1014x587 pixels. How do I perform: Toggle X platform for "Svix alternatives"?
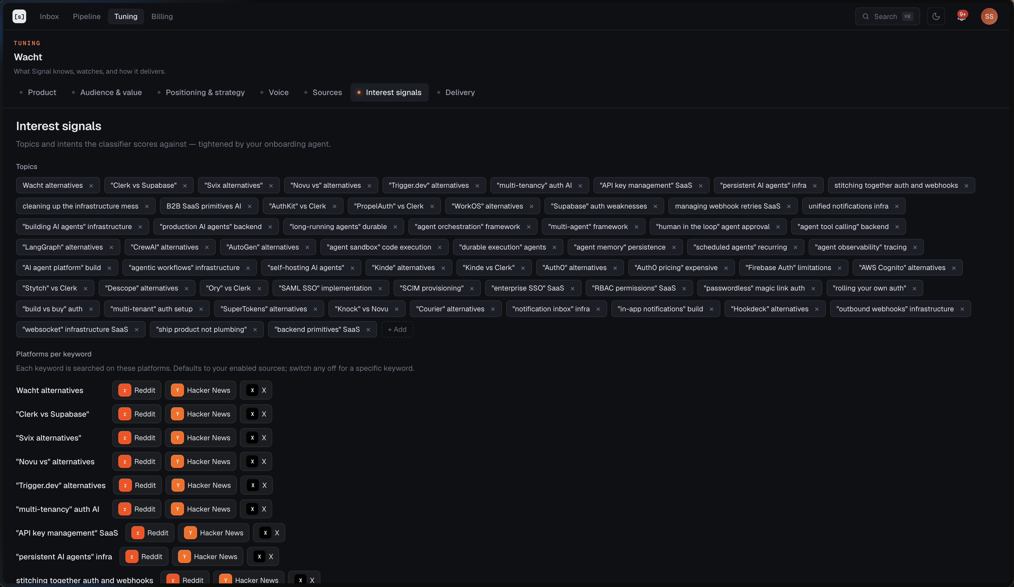pos(256,438)
